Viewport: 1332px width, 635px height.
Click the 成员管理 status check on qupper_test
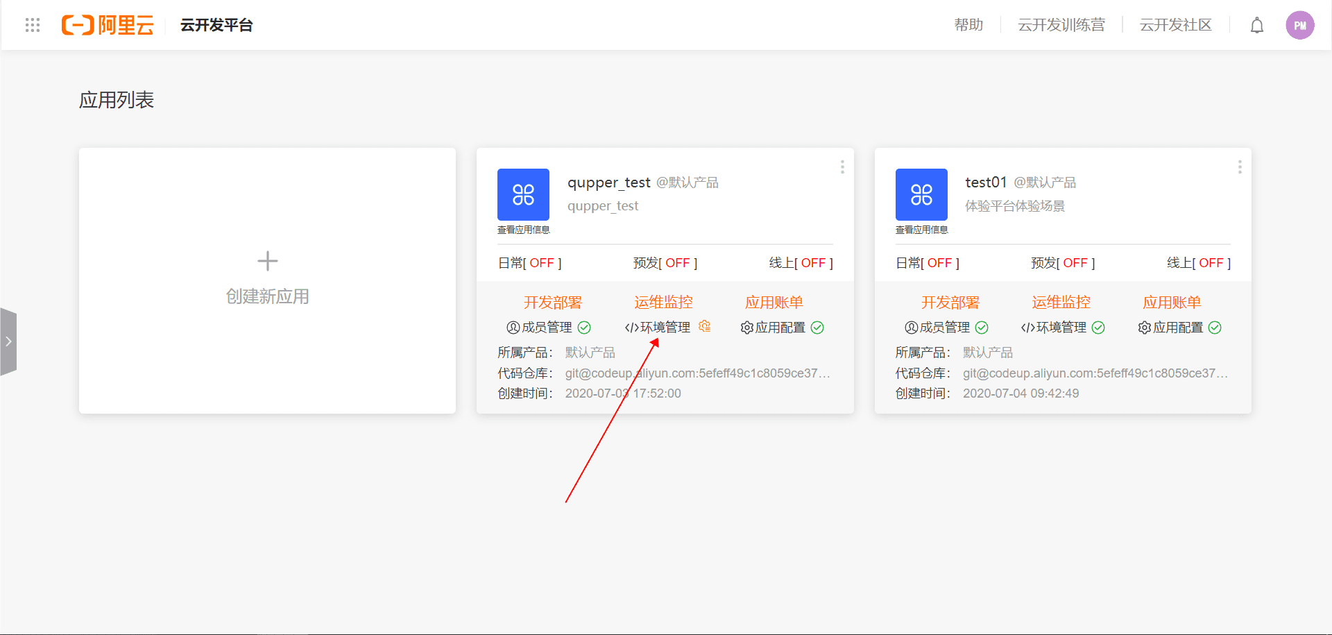584,328
